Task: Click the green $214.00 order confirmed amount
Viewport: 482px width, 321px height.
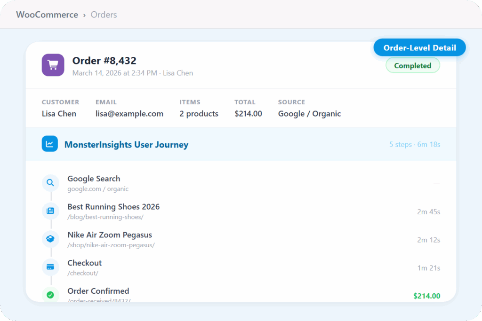Action: click(x=426, y=296)
